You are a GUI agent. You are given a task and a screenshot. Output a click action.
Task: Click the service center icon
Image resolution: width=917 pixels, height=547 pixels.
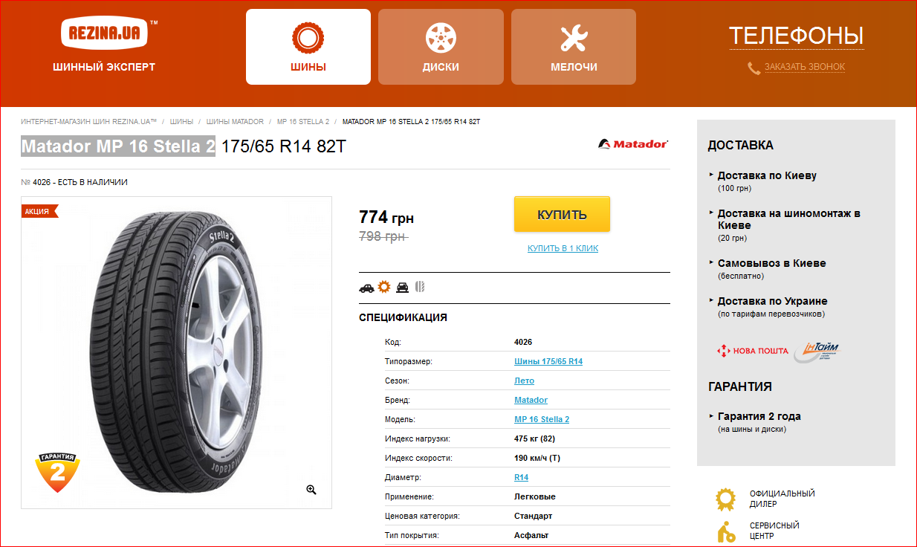click(725, 531)
